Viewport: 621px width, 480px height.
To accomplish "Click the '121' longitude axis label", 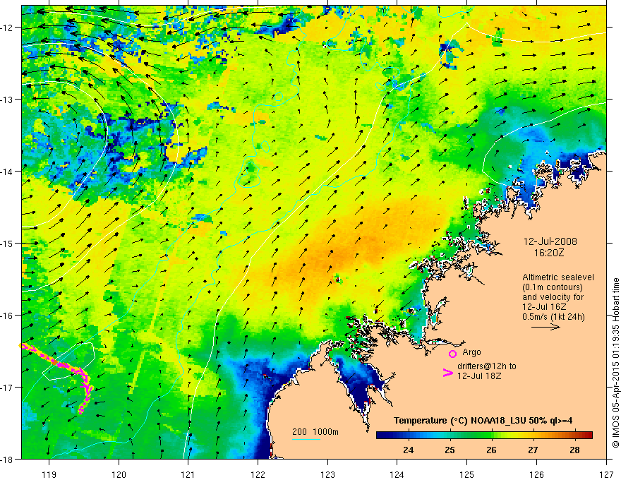I will click(188, 474).
